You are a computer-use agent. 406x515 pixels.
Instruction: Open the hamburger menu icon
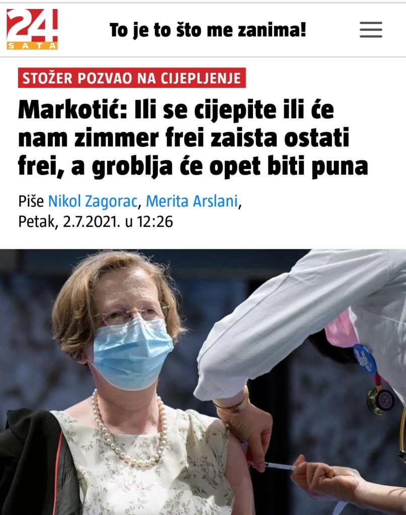pyautogui.click(x=371, y=30)
